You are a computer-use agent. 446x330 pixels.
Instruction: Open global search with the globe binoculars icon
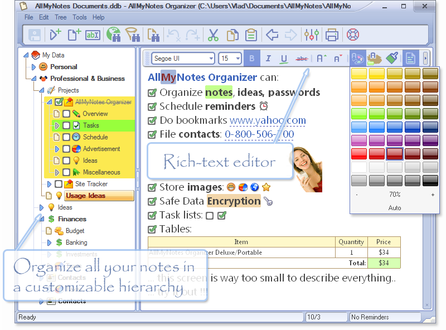114,35
